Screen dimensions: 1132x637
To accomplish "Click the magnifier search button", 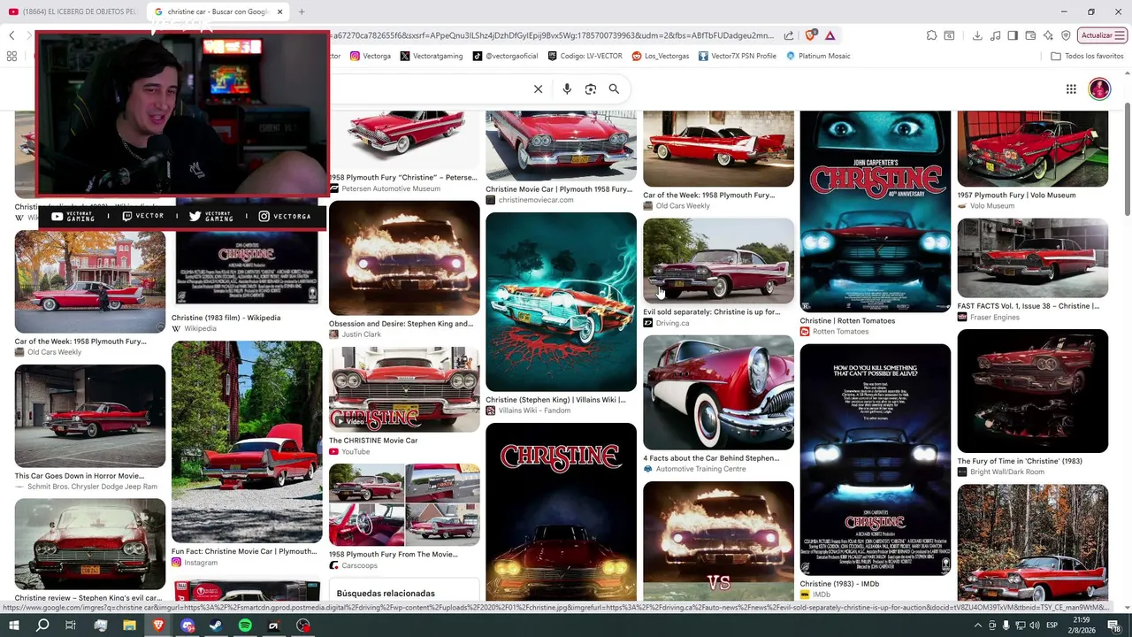I will [614, 88].
